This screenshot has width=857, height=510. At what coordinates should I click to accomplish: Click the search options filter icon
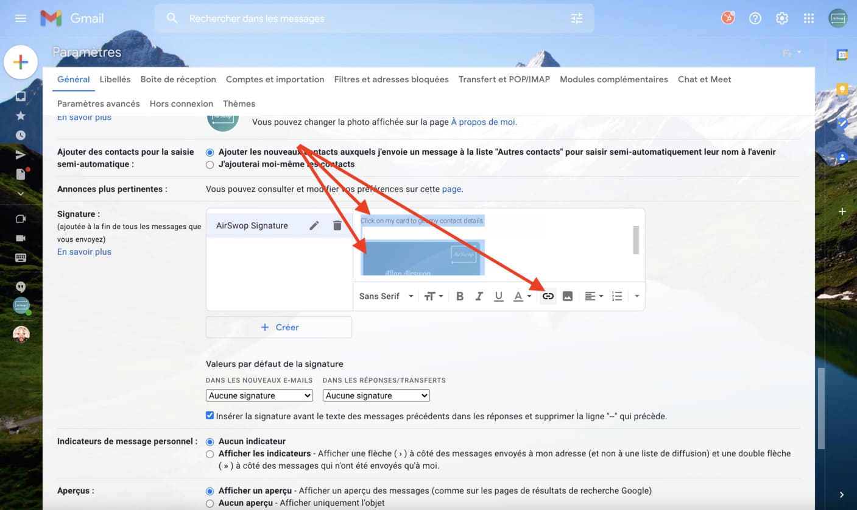[577, 18]
